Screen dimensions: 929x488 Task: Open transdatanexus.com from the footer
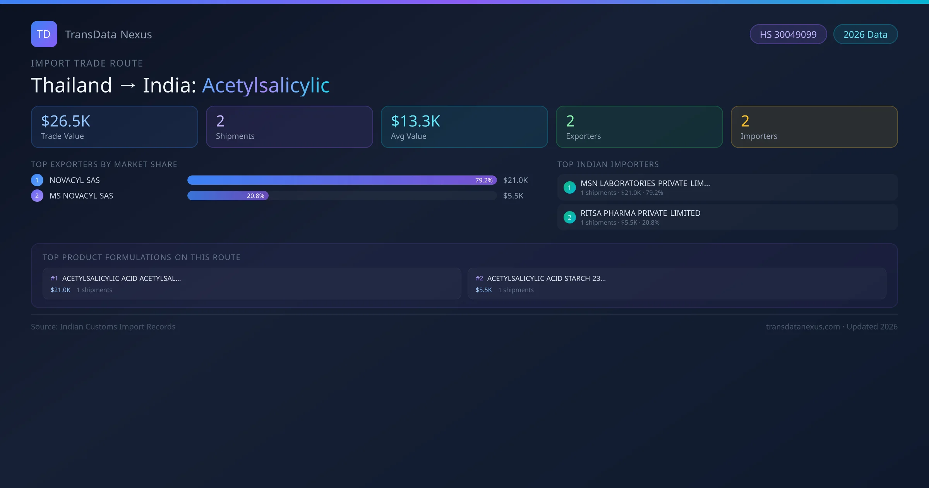pos(802,326)
